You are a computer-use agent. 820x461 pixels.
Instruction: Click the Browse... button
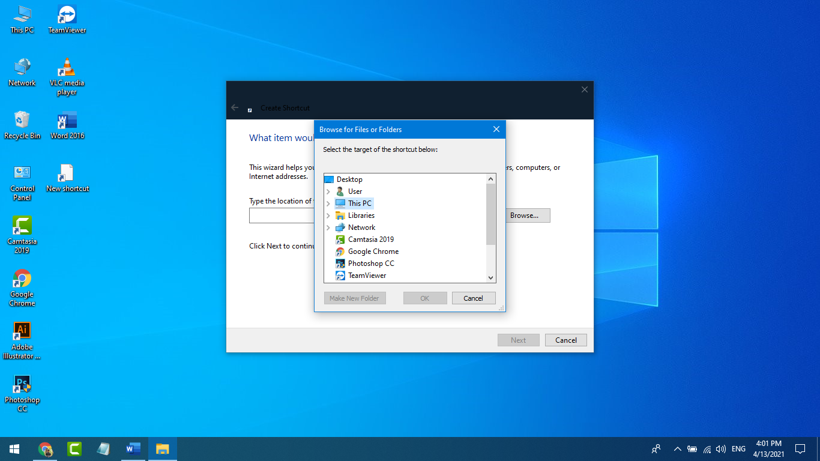click(x=524, y=215)
